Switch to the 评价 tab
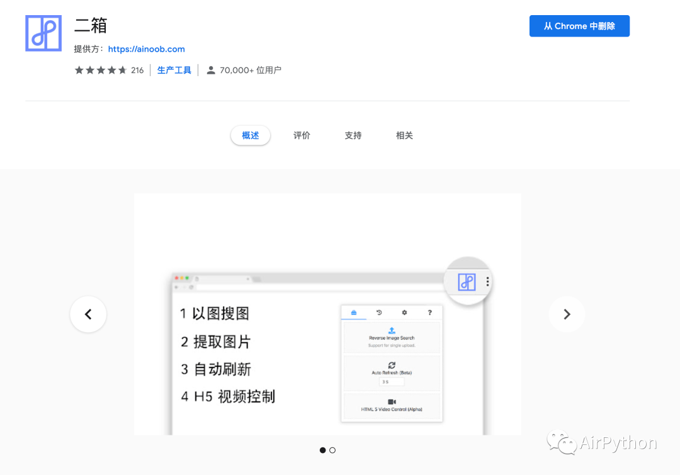Image resolution: width=680 pixels, height=475 pixels. [x=302, y=135]
